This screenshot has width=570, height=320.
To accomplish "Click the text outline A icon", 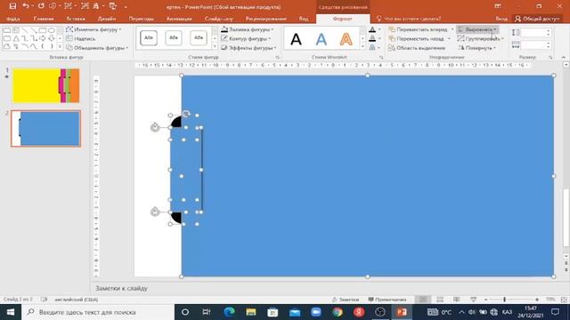I will click(372, 38).
